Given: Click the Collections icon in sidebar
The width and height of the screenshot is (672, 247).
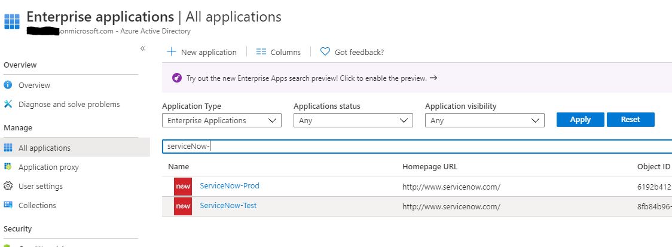Looking at the screenshot, I should [x=8, y=205].
